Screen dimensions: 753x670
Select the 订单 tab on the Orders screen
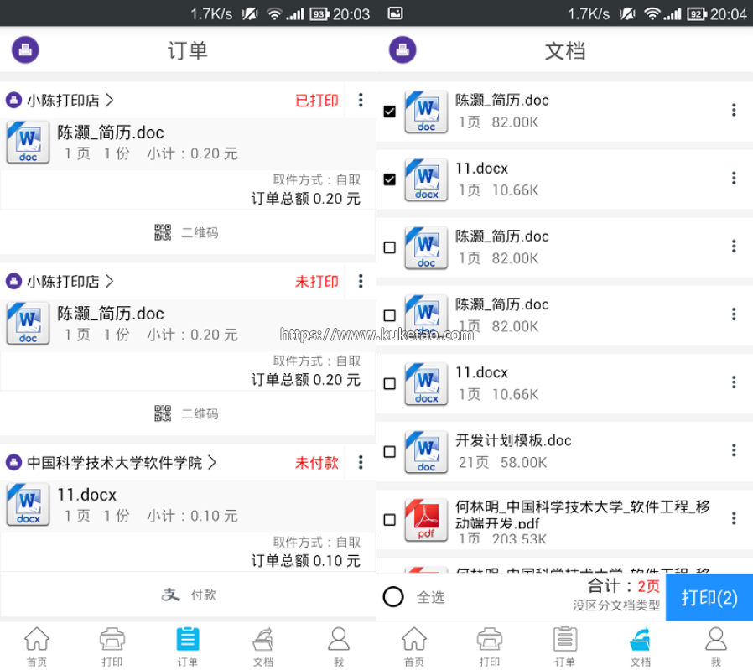pos(188,647)
